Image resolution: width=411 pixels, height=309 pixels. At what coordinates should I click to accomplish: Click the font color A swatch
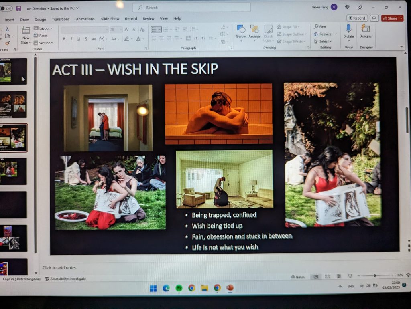click(138, 39)
